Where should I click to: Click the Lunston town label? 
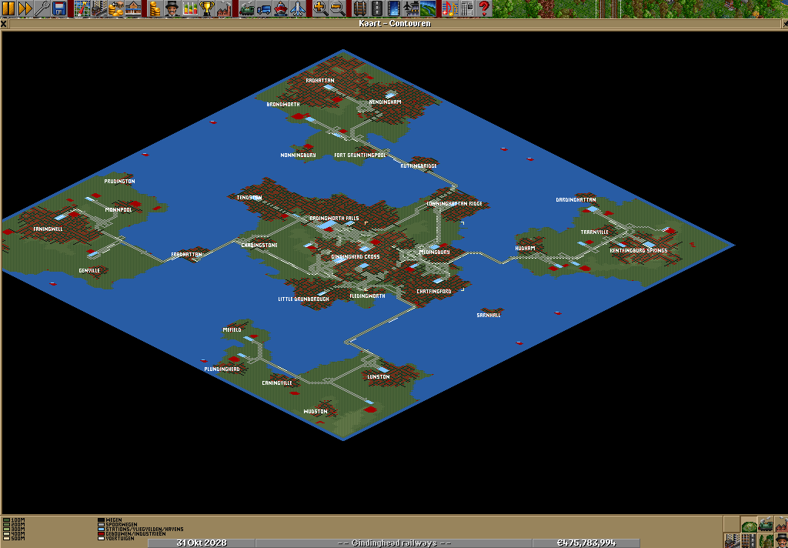(379, 377)
